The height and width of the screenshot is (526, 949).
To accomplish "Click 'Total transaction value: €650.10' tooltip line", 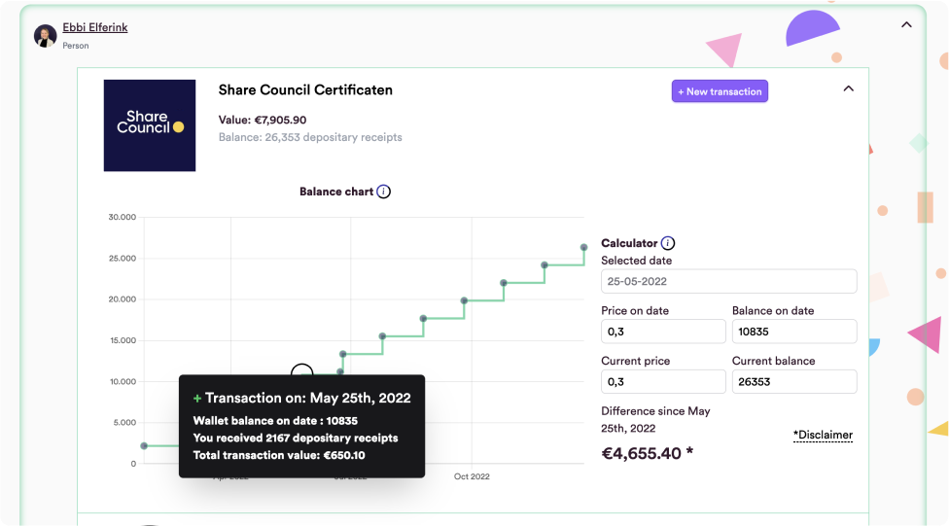I will click(279, 455).
